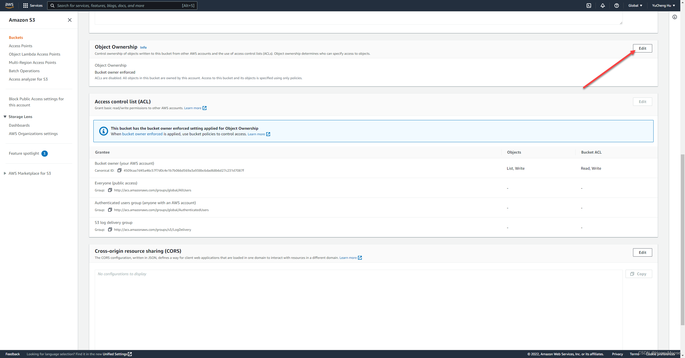Open the notifications bell icon

click(x=602, y=6)
